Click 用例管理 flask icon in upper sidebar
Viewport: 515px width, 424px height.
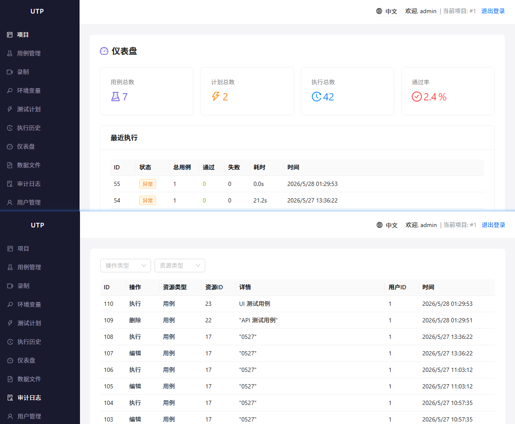tap(10, 53)
